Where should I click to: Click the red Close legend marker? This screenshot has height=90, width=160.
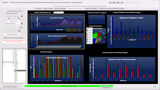pyautogui.click(x=72, y=30)
